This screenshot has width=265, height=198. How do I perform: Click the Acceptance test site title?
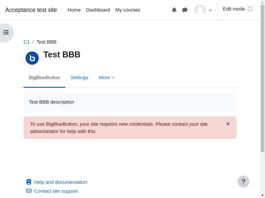point(31,10)
